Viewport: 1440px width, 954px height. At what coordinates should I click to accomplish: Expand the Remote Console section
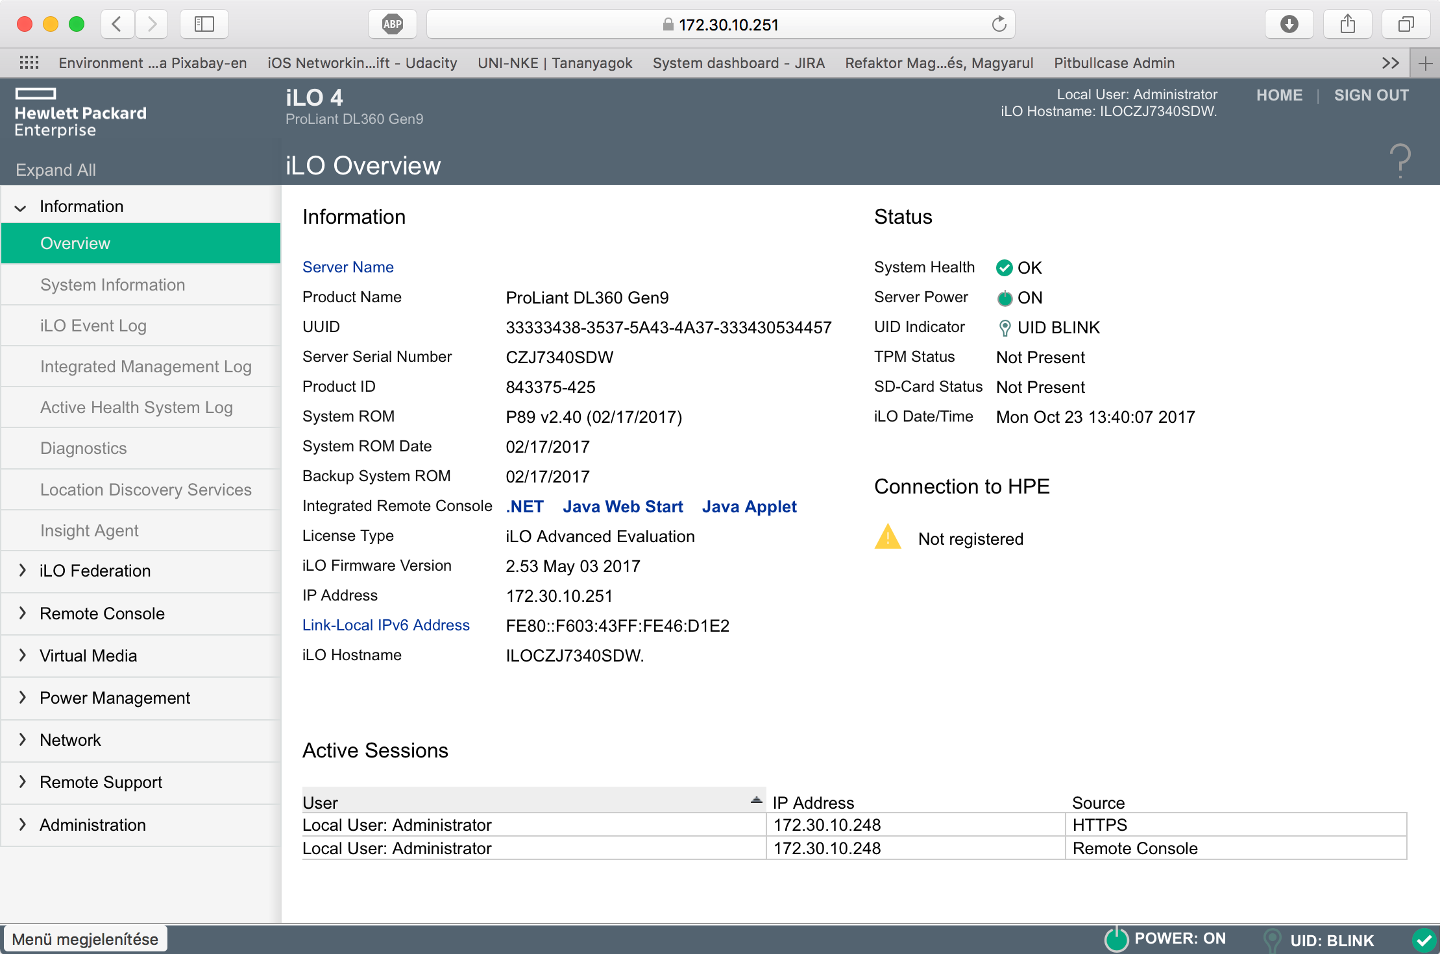point(22,614)
